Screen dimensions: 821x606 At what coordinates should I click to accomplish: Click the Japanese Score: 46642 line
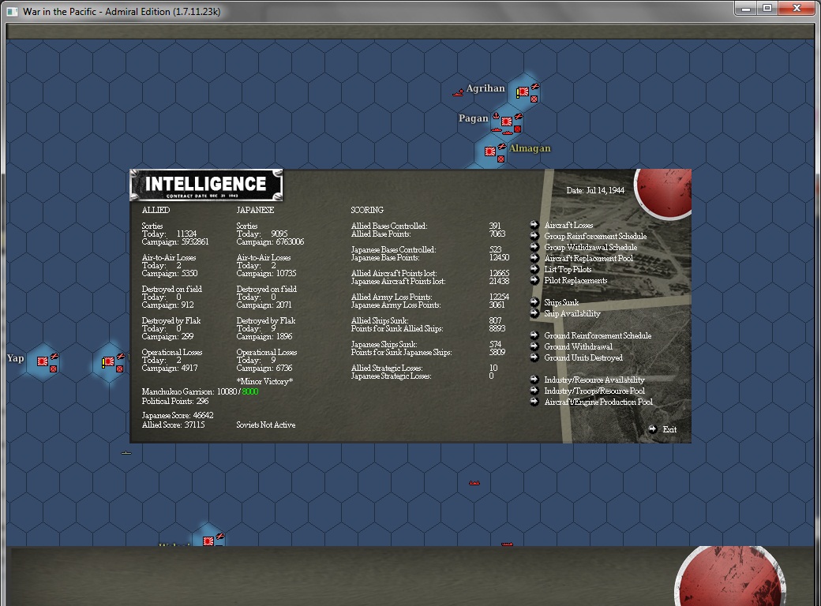pos(178,415)
